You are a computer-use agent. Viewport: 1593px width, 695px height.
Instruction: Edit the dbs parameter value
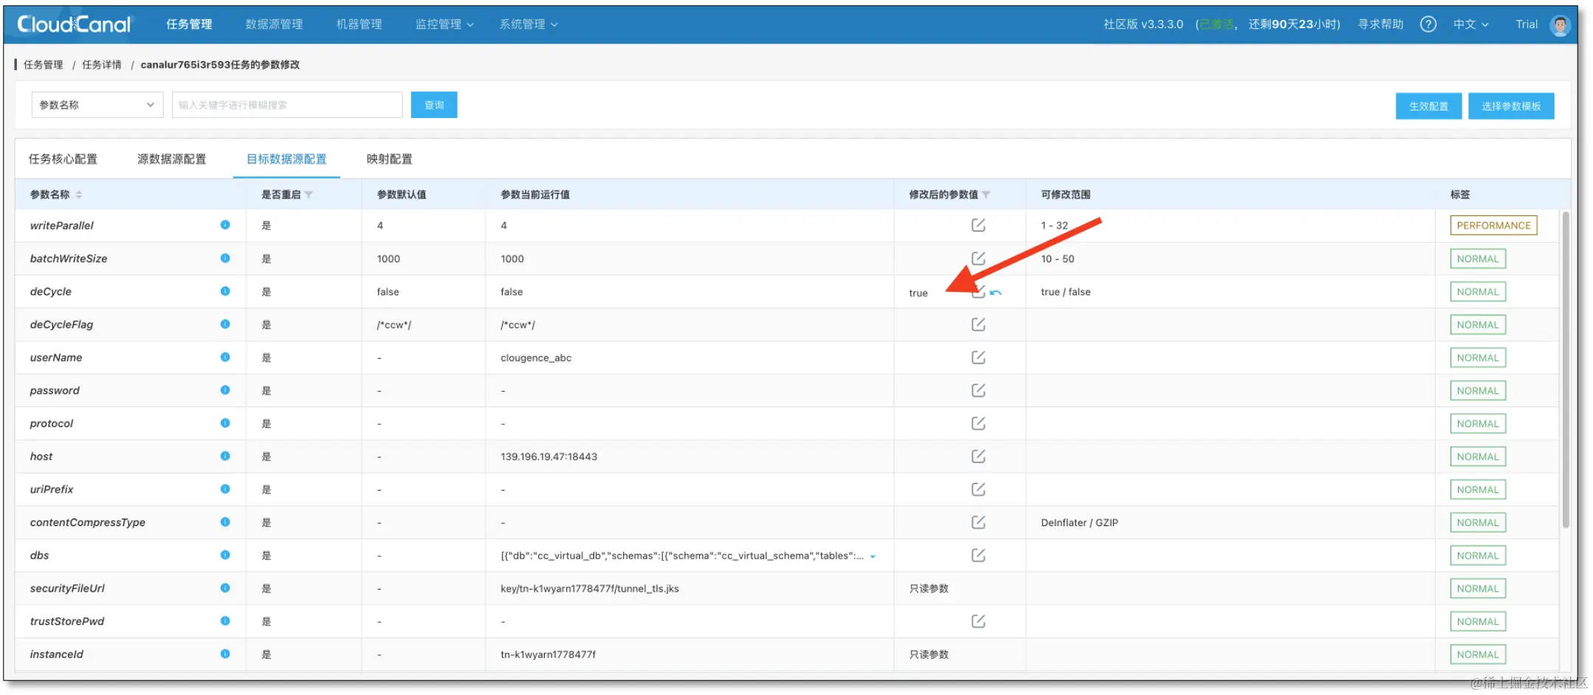tap(978, 555)
